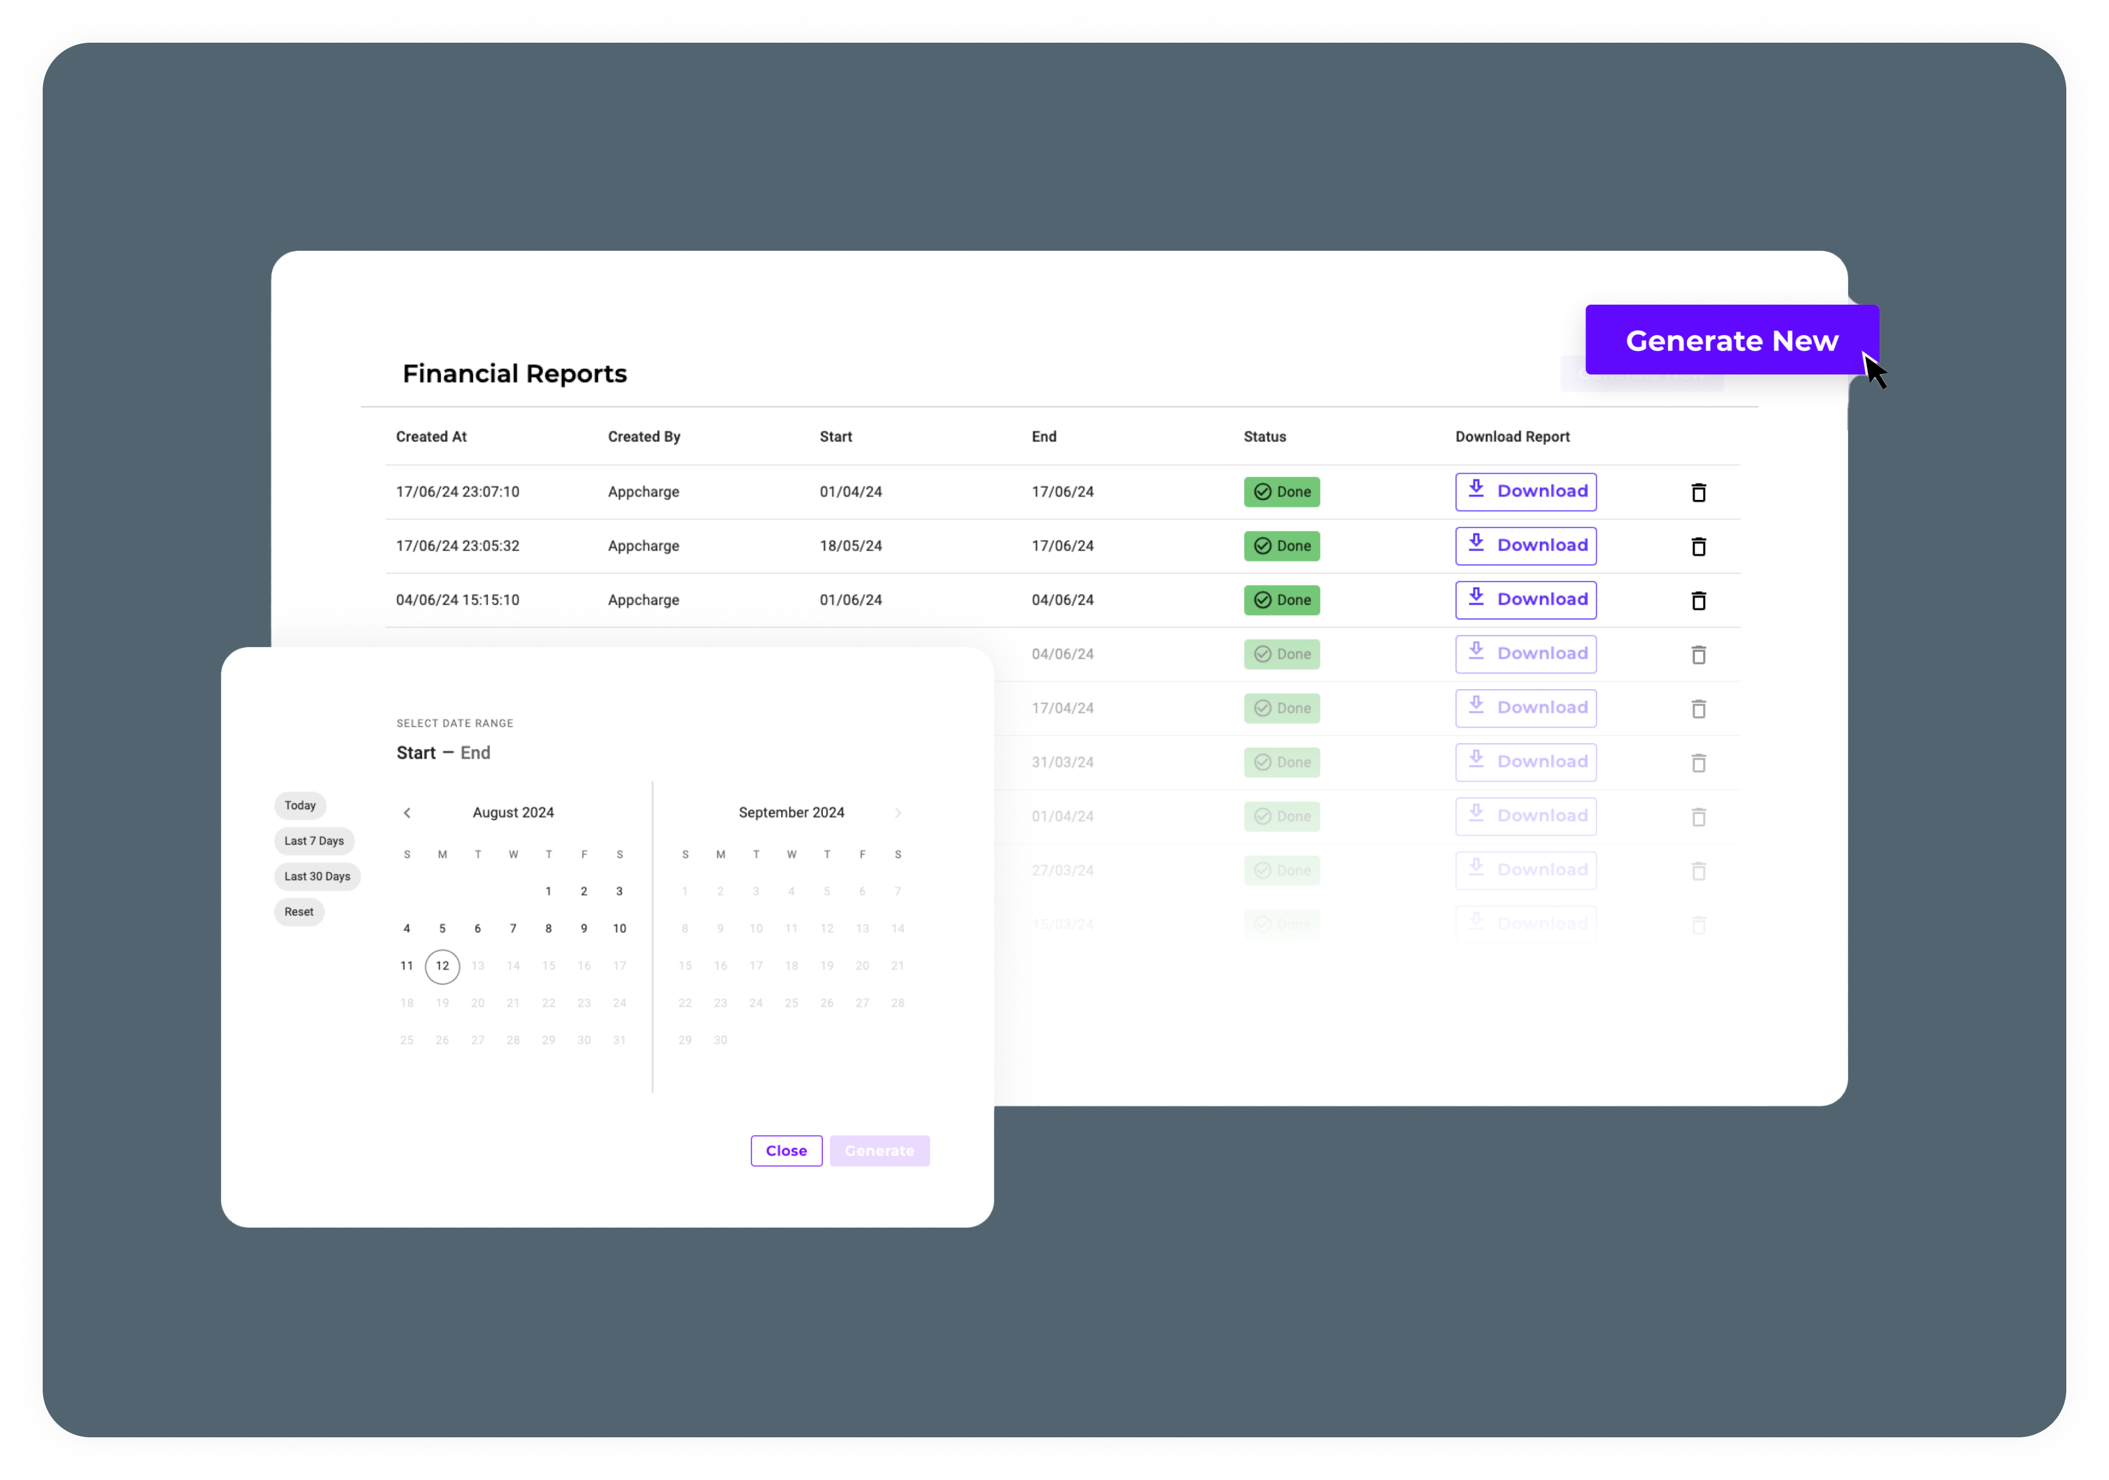Go to previous month in calendar
This screenshot has width=2109, height=1480.
(407, 813)
